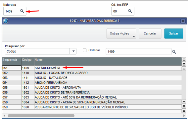188x119 pixels.
Task: Run search with magnifier next to 1409 box
Action: pyautogui.click(x=174, y=52)
